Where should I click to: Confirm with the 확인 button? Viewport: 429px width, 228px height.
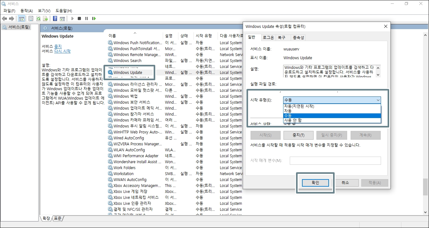[x=315, y=183]
